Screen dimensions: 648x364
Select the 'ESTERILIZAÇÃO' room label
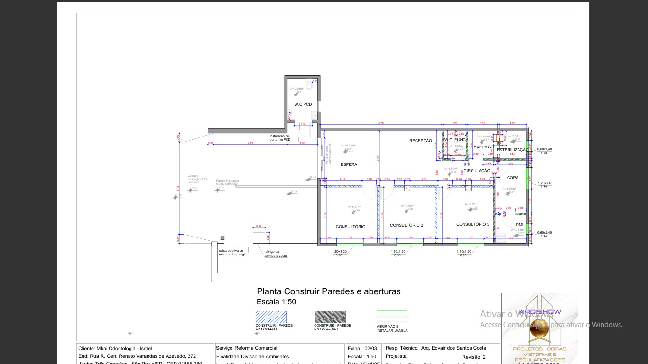[x=513, y=150]
